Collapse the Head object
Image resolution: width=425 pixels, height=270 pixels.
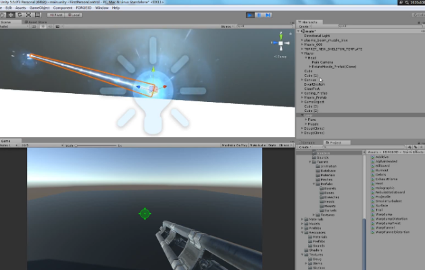click(x=306, y=58)
